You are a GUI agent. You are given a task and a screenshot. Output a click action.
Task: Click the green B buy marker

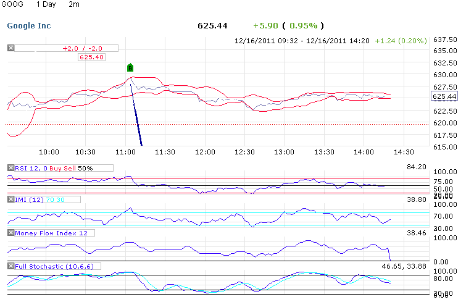[130, 67]
